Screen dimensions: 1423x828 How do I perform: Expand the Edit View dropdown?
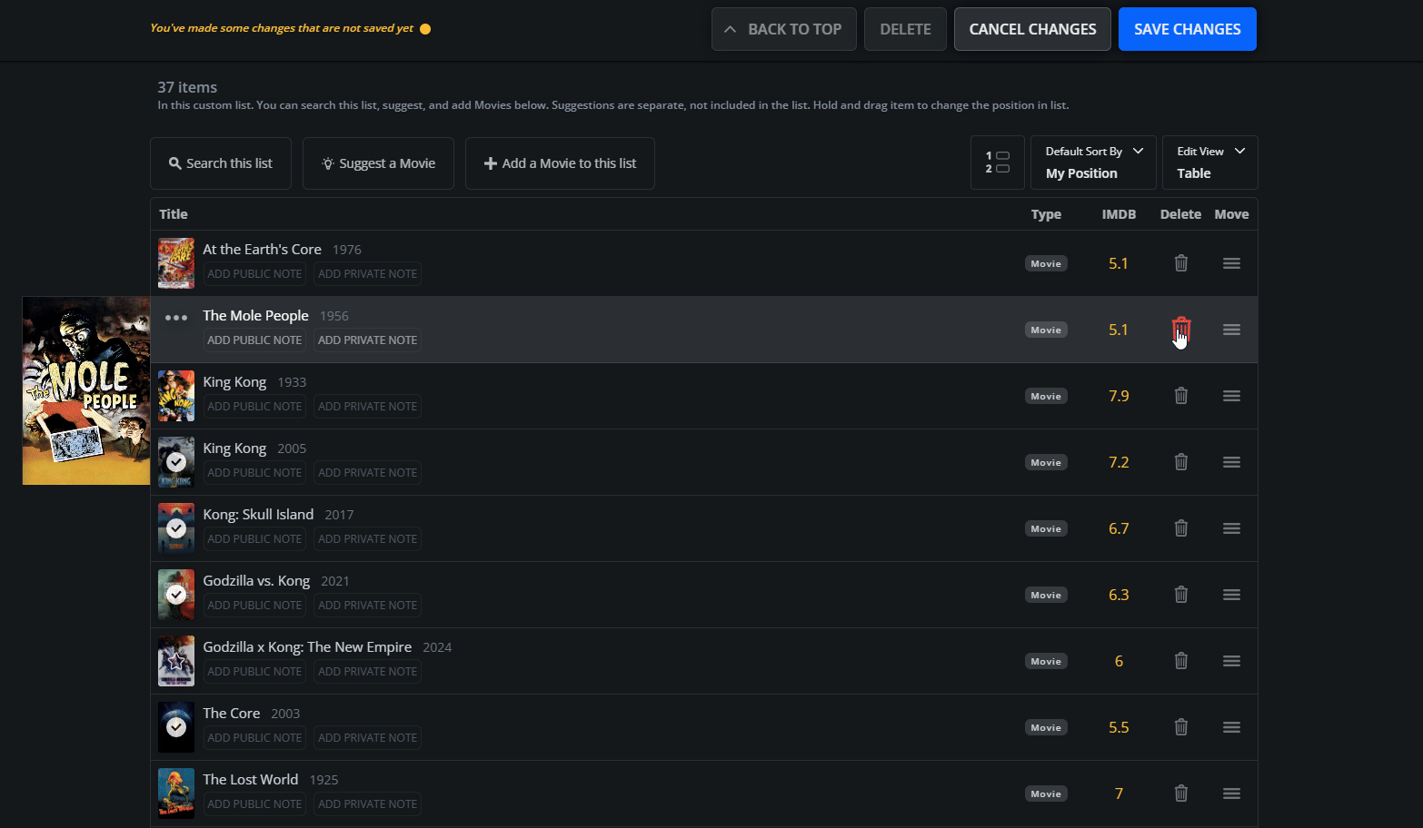1209,163
